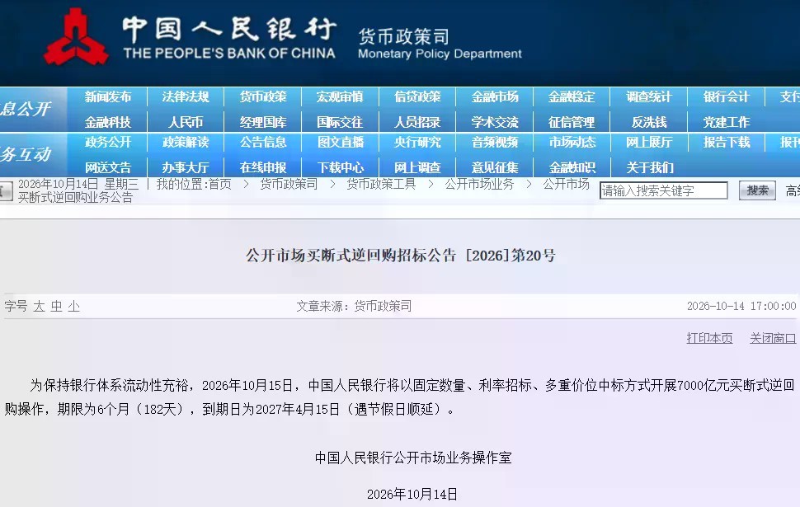Click 中国人民银行公开市场业务操作室 signature line

tap(412, 458)
